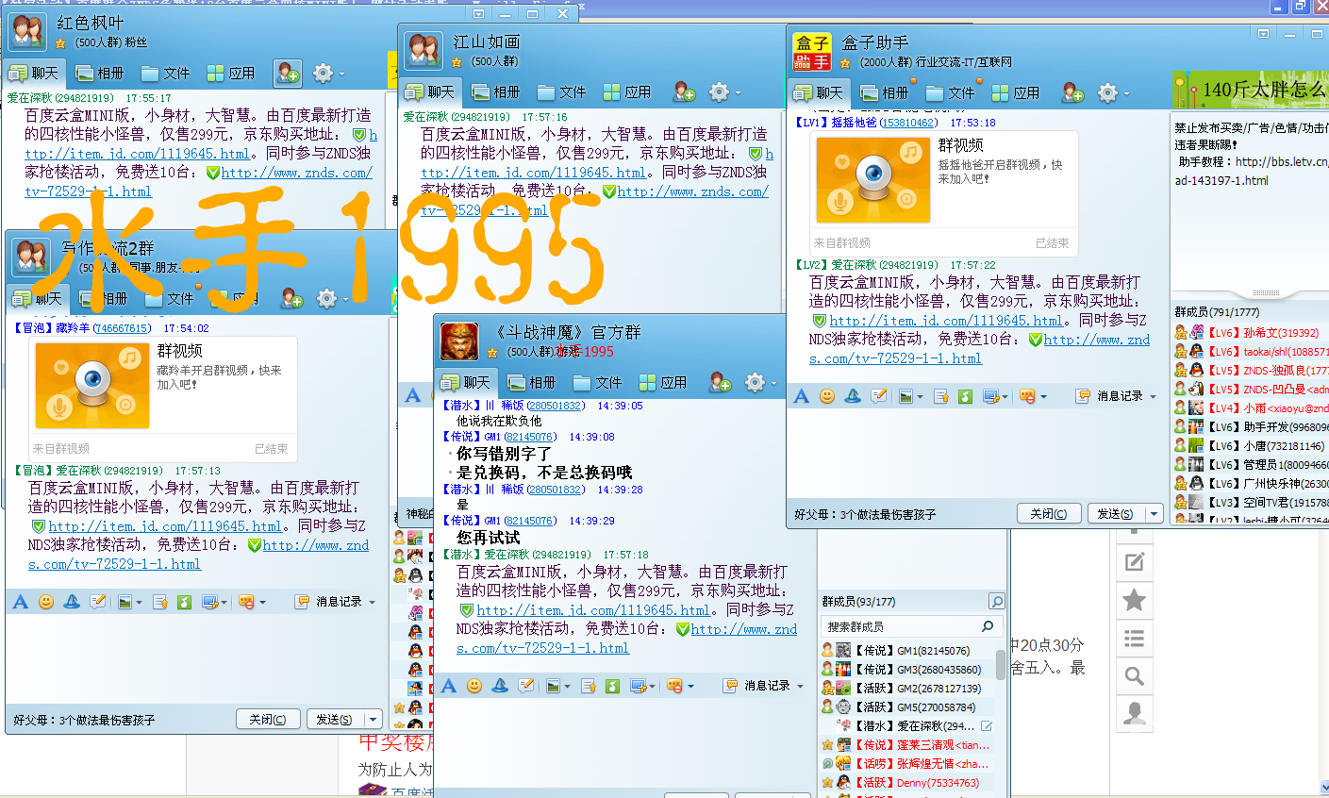Click 关闭(C) button in the 藏羚羊 chat window
Screen dimensions: 1329x798
click(x=268, y=719)
